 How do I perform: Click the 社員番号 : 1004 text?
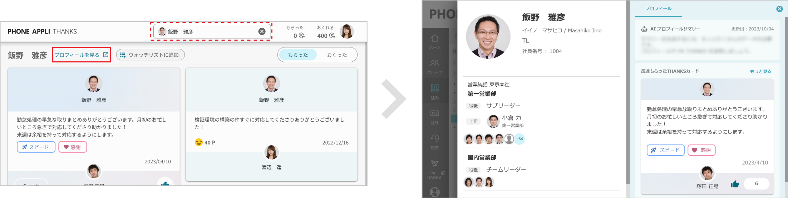click(542, 51)
